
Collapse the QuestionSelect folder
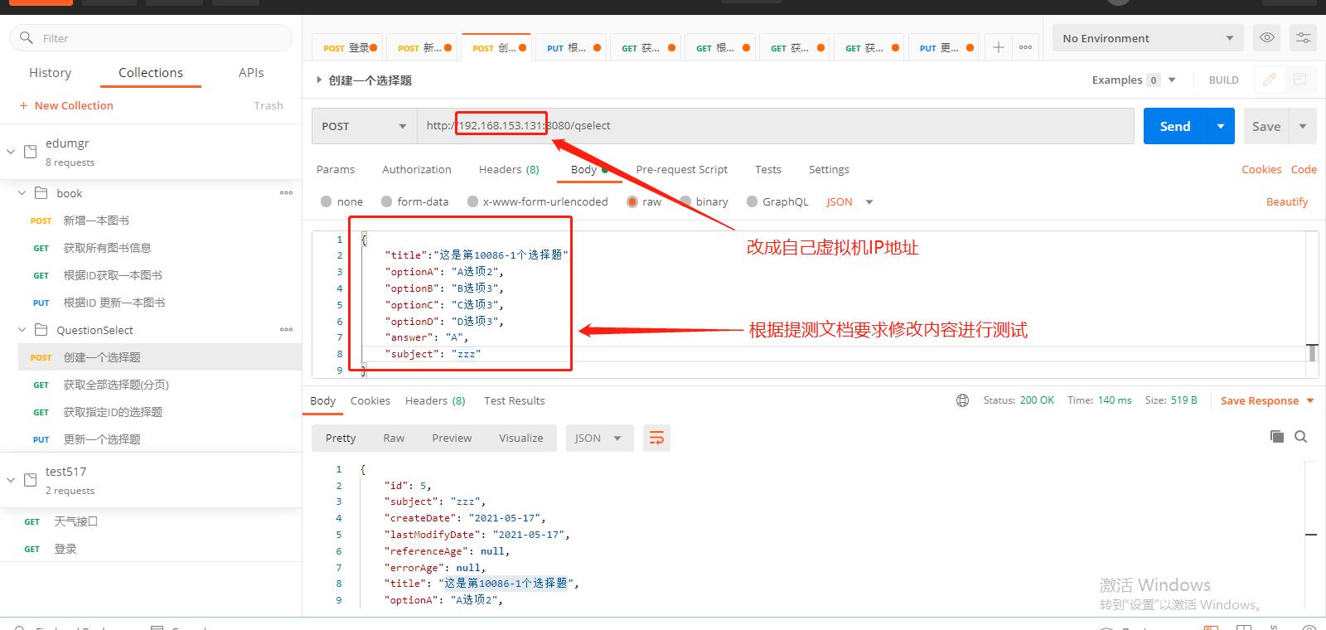(22, 329)
